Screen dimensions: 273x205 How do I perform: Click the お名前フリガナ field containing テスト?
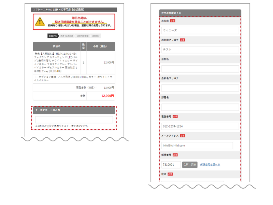[x=200, y=50]
